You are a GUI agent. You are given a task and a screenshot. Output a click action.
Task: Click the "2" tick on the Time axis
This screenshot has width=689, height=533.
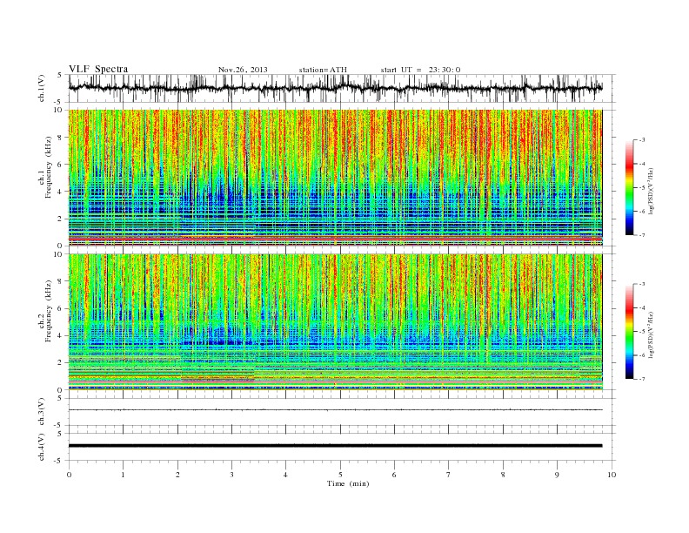tap(177, 475)
